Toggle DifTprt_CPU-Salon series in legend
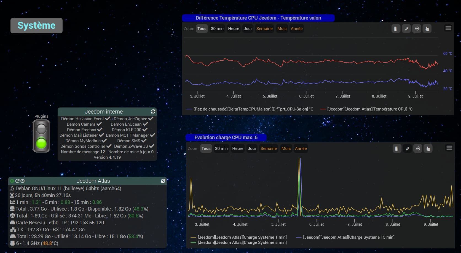Screen dimensions: 461x253 coord(250,109)
